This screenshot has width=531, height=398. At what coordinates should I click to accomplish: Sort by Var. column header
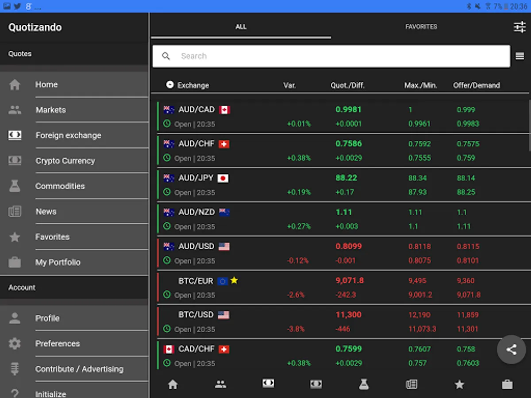click(x=289, y=85)
